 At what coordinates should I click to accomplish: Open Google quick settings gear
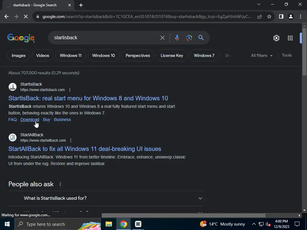276,38
